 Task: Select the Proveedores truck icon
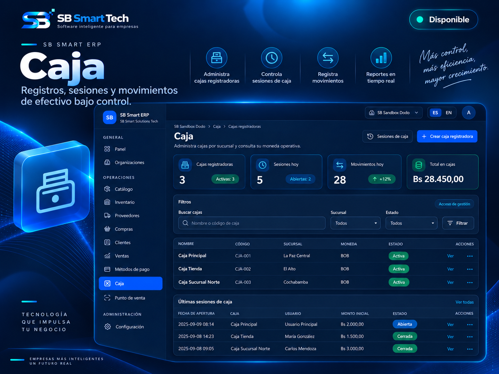pos(107,216)
